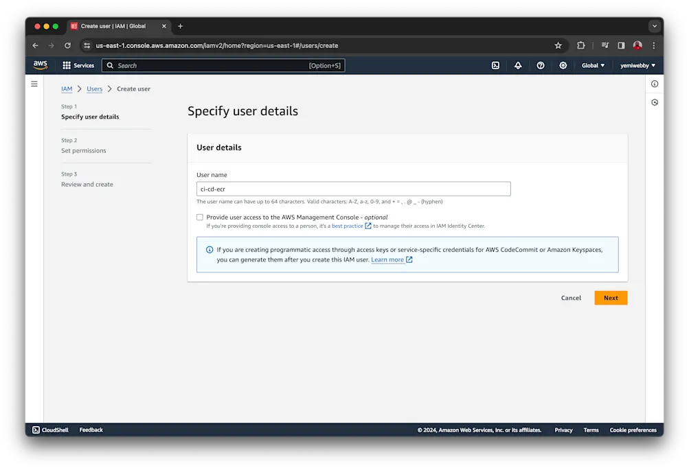The width and height of the screenshot is (689, 470).
Task: Expand the tab search dropdown arrow
Action: [x=654, y=26]
